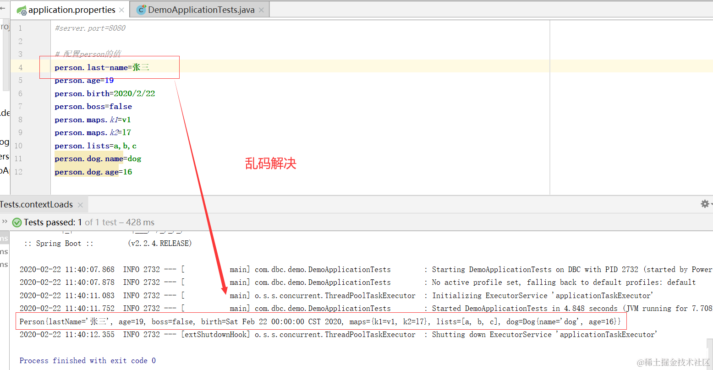Close the DemoApplicationTests.java tab
Screen dimensions: 713x370
261,10
